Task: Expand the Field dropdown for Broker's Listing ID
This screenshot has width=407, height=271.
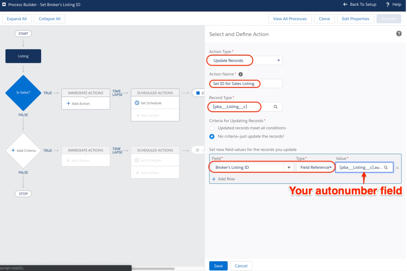Action: tap(289, 167)
